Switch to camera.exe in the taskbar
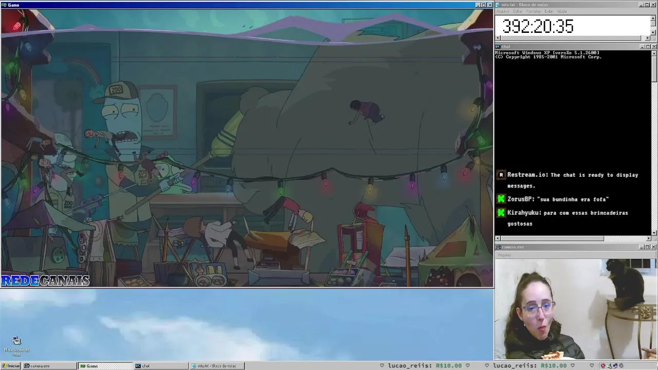 click(x=50, y=366)
